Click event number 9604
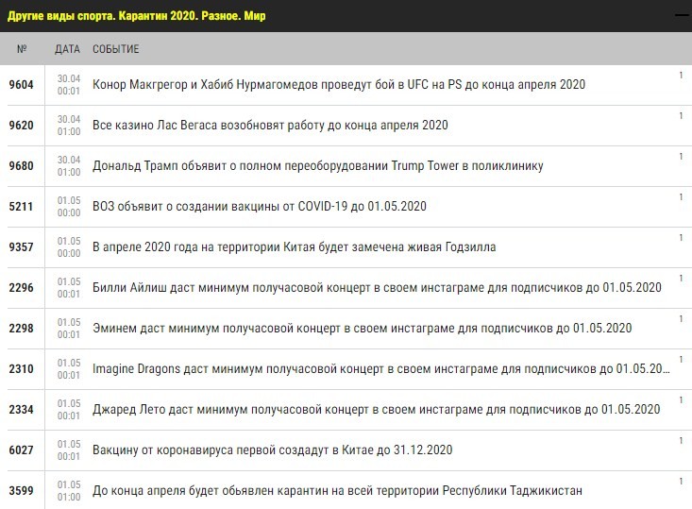 click(x=21, y=85)
